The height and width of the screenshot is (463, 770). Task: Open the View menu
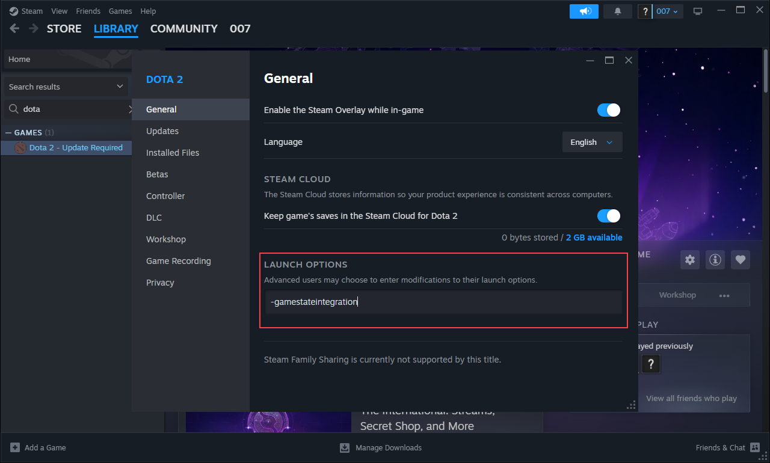[x=60, y=11]
